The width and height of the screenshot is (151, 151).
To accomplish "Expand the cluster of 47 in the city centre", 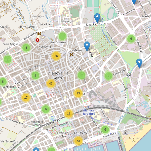I will coord(51,84).
